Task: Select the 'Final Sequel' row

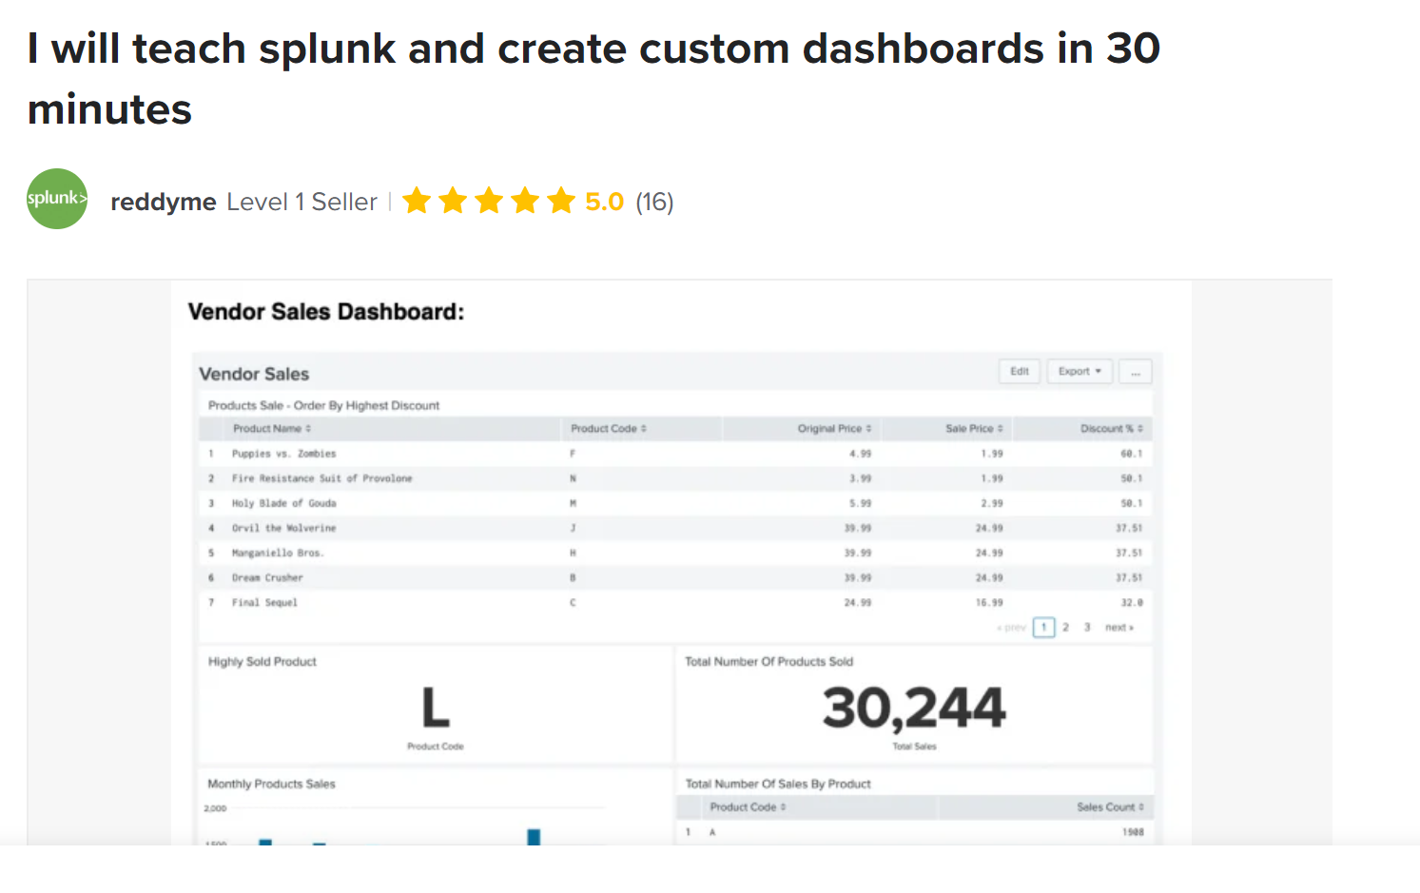Action: 675,602
